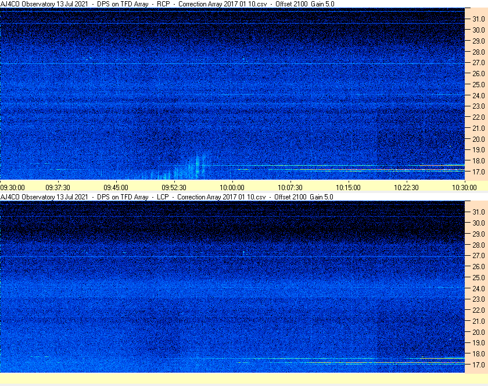Click 19.0 frequency label on RCP panel
The height and width of the screenshot is (386, 488).
click(479, 150)
